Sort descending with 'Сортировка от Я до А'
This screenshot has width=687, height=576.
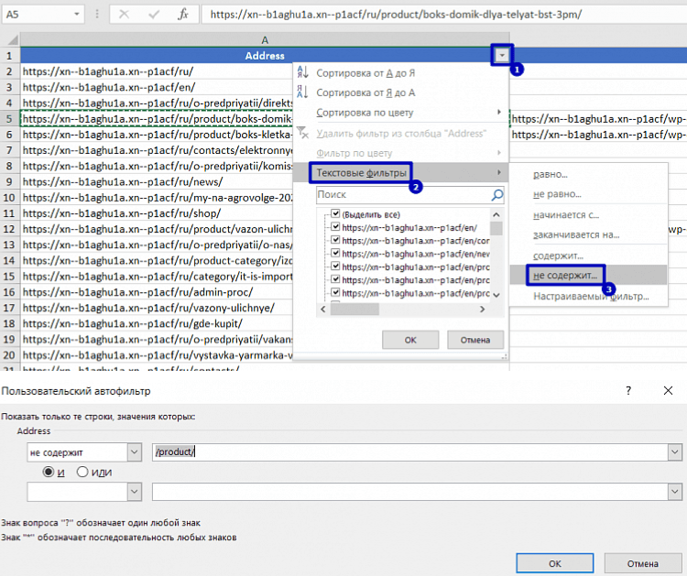pyautogui.click(x=365, y=92)
